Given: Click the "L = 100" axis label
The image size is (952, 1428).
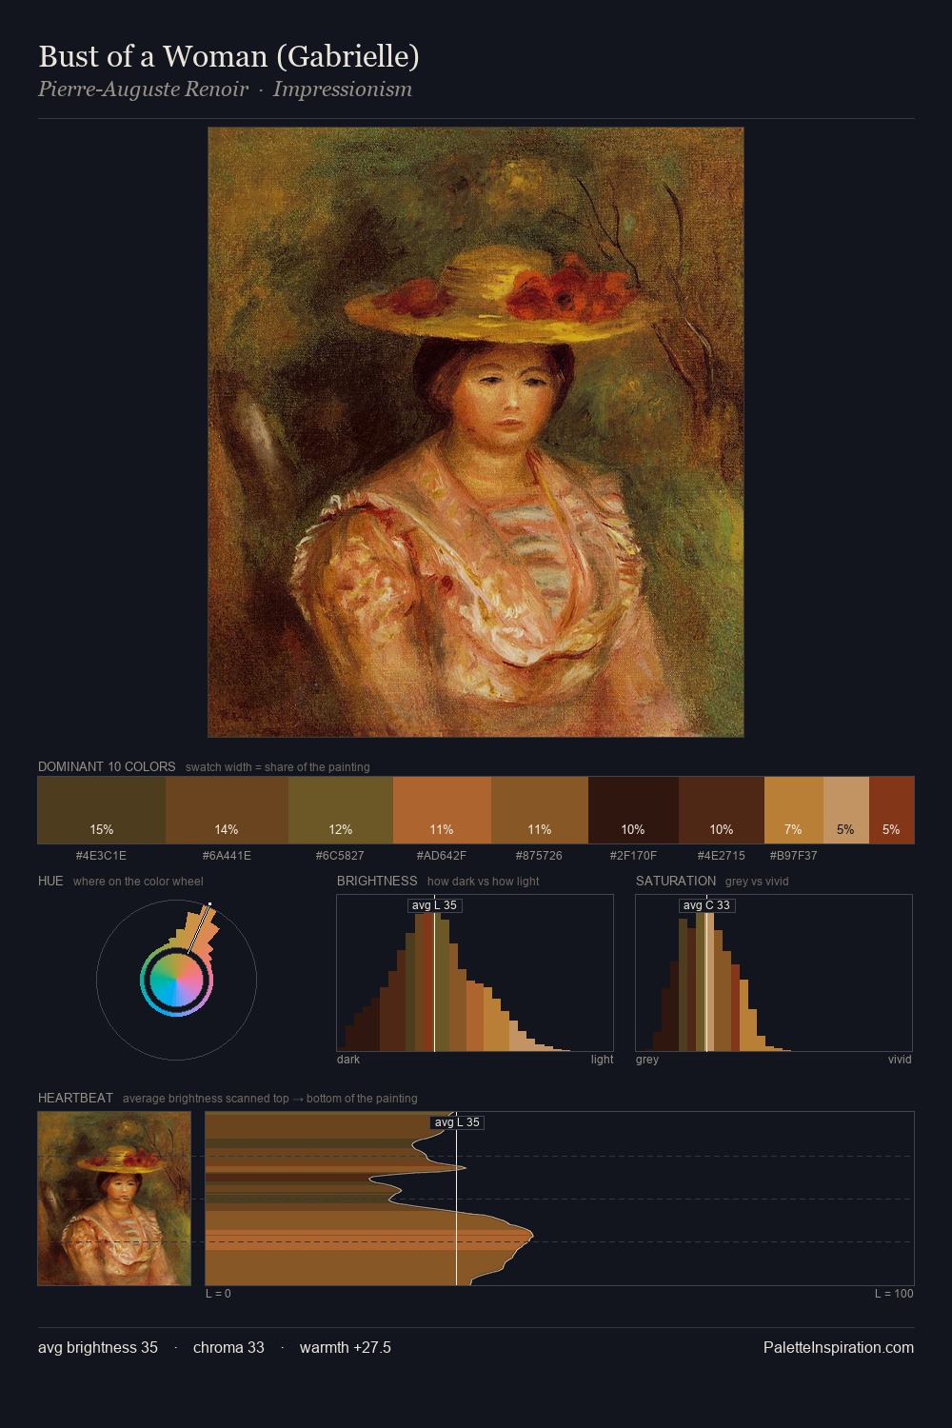Looking at the screenshot, I should point(894,1293).
